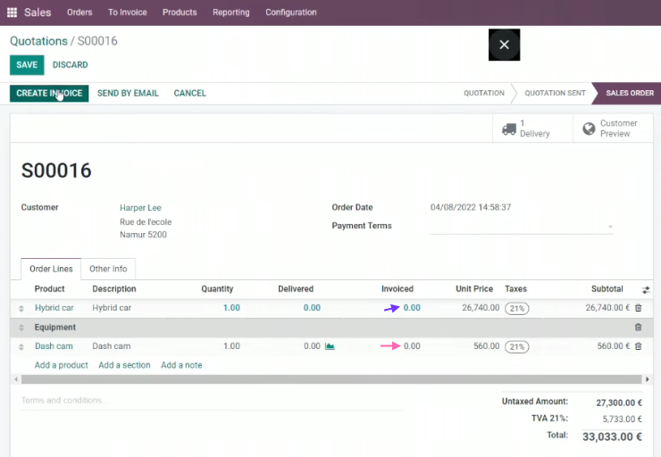The image size is (661, 457).
Task: Grab the Equipment section row handle
Action: coord(21,328)
